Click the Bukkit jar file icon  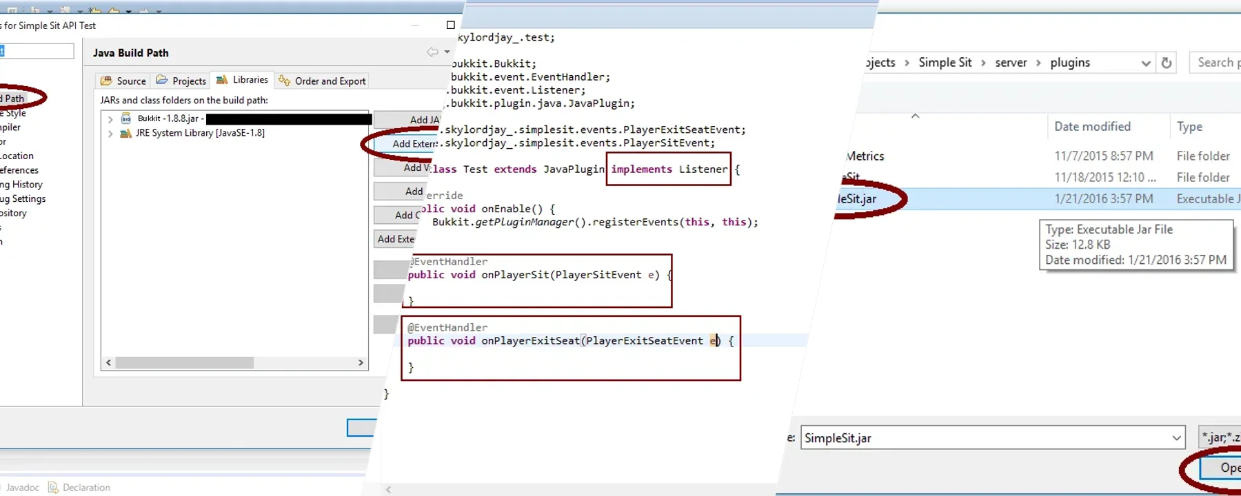pos(126,118)
